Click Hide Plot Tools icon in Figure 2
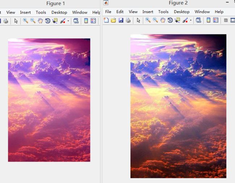The width and height of the screenshot is (235, 183). click(226, 20)
